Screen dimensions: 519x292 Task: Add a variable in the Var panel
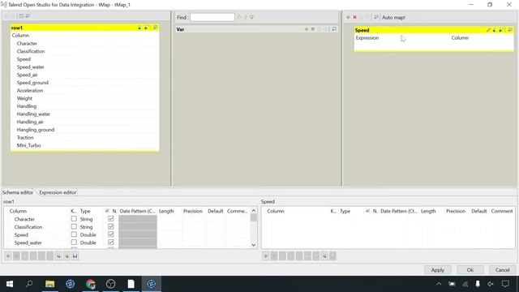(x=307, y=29)
